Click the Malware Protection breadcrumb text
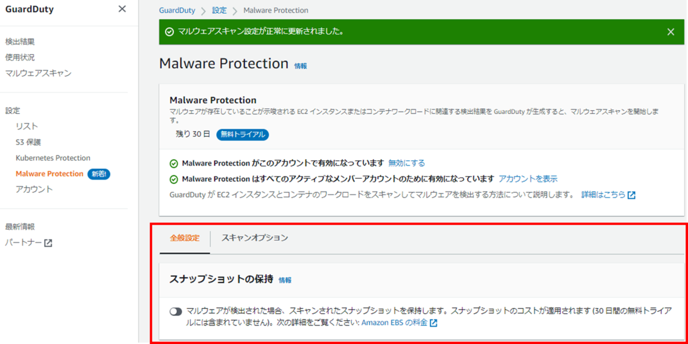The height and width of the screenshot is (344, 688). pyautogui.click(x=276, y=10)
